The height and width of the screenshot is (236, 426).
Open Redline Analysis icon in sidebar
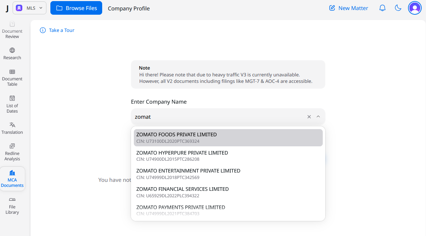12,146
